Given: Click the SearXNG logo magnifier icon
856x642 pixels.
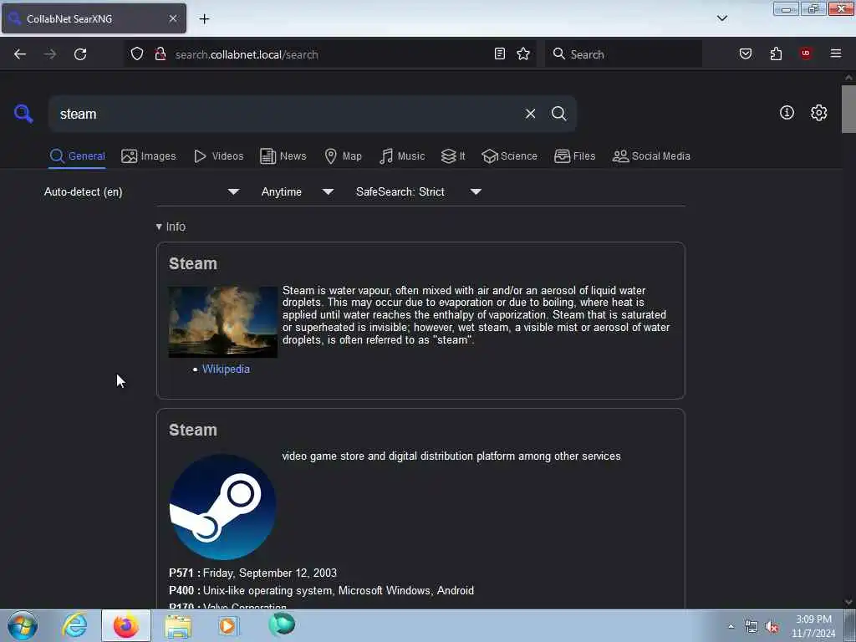Looking at the screenshot, I should click(23, 114).
